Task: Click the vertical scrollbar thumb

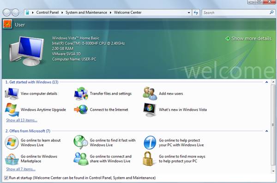Action: click(273, 125)
